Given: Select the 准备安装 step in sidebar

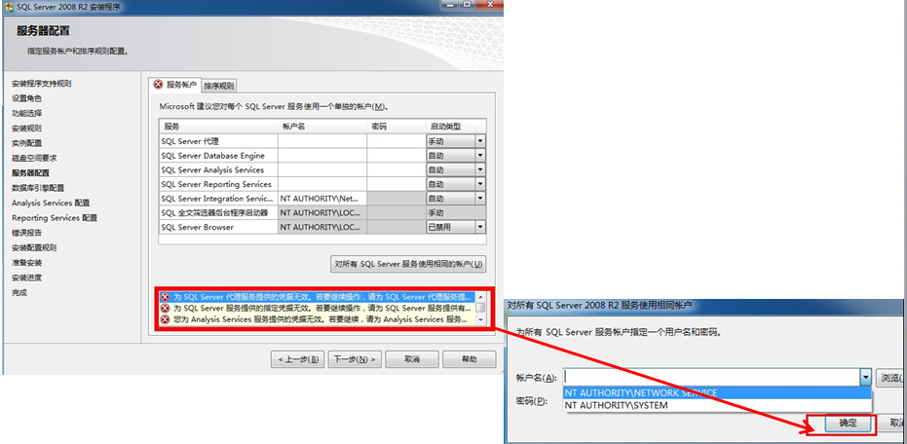Looking at the screenshot, I should click(x=26, y=263).
